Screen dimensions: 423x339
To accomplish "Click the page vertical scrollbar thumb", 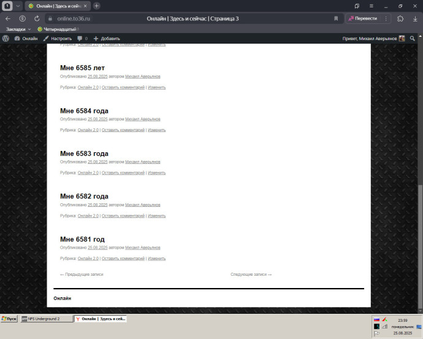I will coord(420,246).
